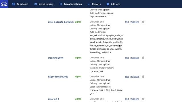The width and height of the screenshot is (182, 102).
Task: Click the 'Incoming Transformation:' label
Action: pos(102,68)
